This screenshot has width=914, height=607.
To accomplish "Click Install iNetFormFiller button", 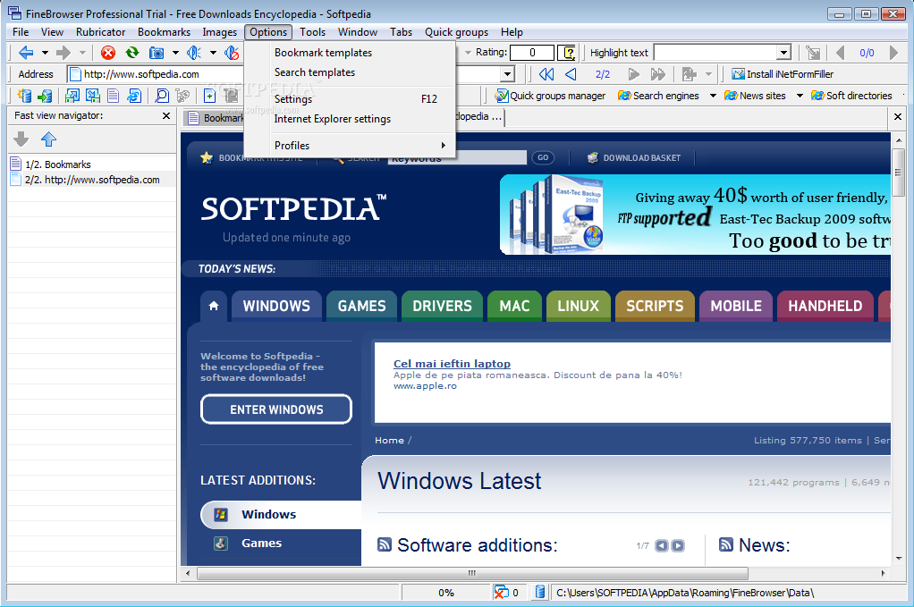I will coord(783,74).
